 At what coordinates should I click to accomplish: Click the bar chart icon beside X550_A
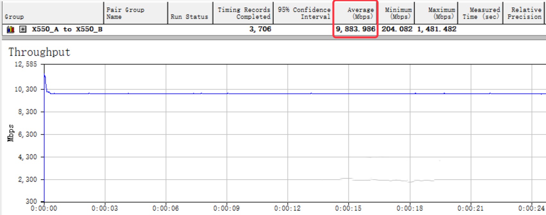(11, 29)
